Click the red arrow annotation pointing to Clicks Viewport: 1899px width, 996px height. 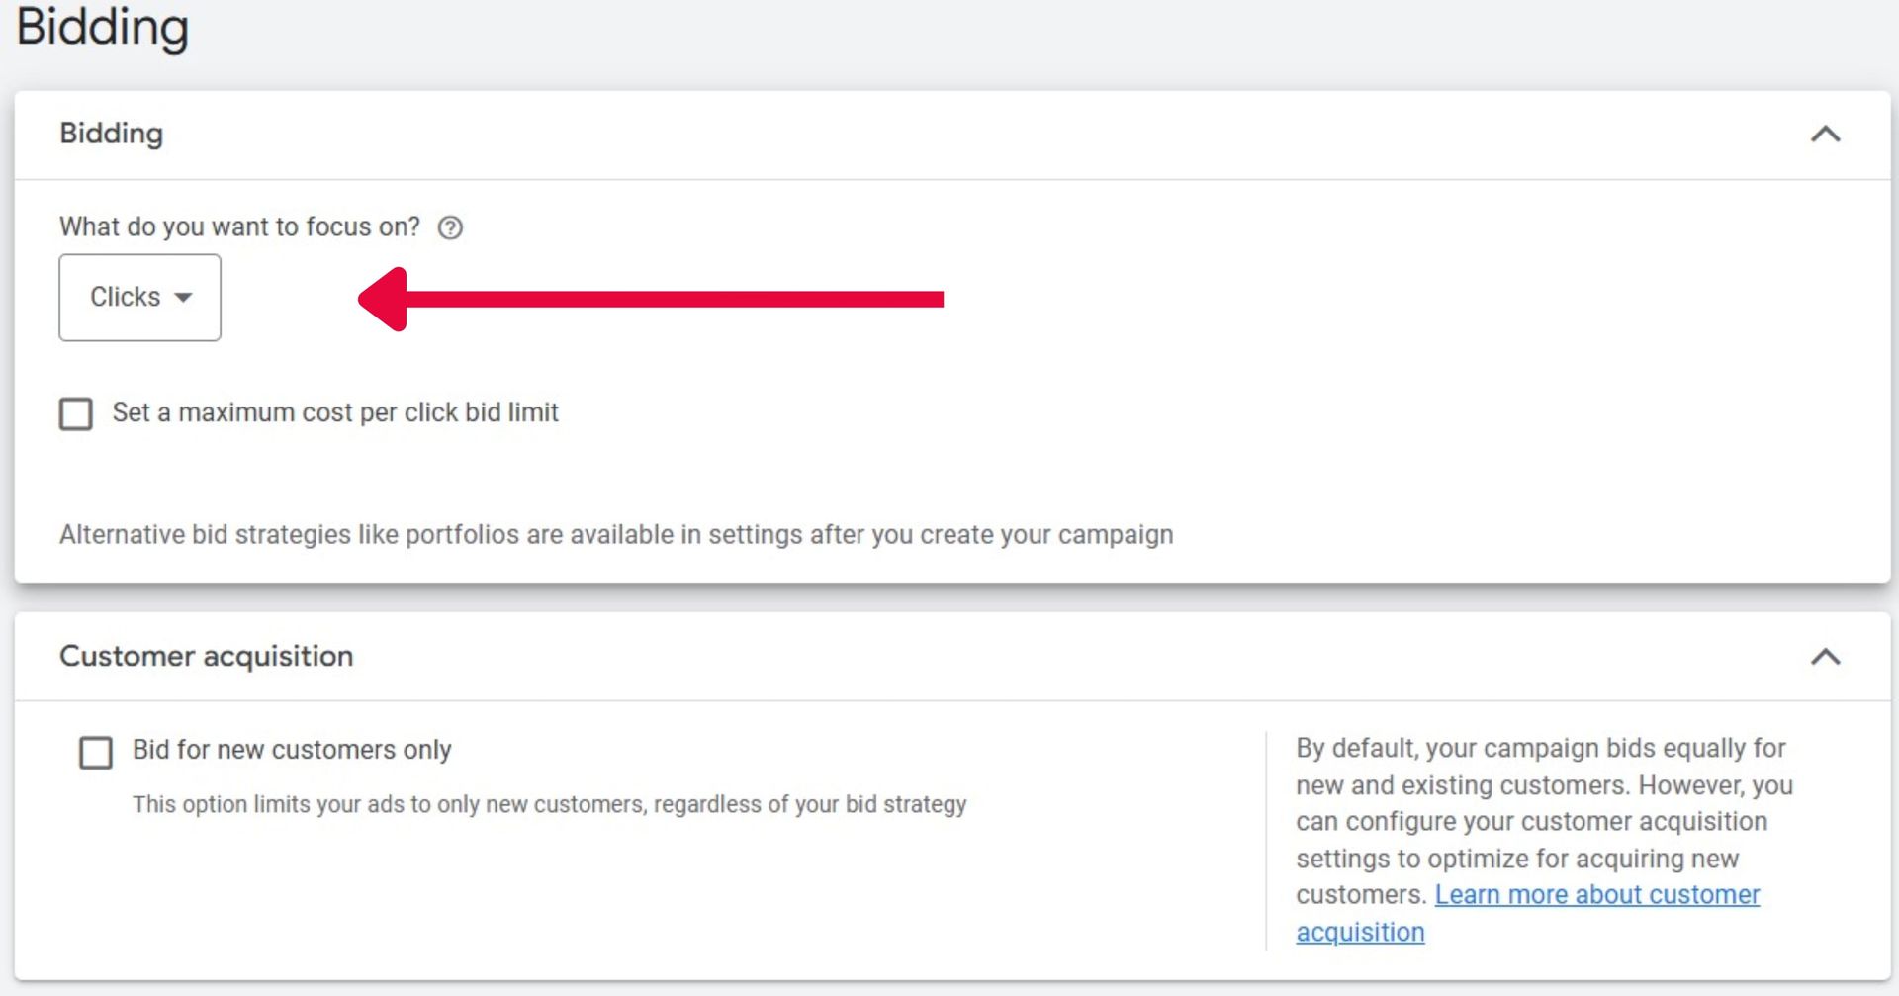click(x=651, y=299)
